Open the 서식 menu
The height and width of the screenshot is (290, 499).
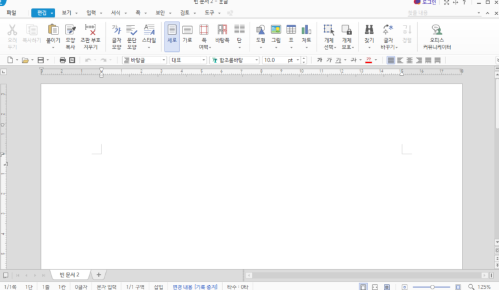click(116, 13)
